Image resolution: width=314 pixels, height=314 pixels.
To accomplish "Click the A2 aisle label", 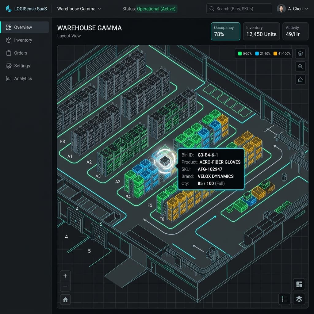I will coord(89,162).
